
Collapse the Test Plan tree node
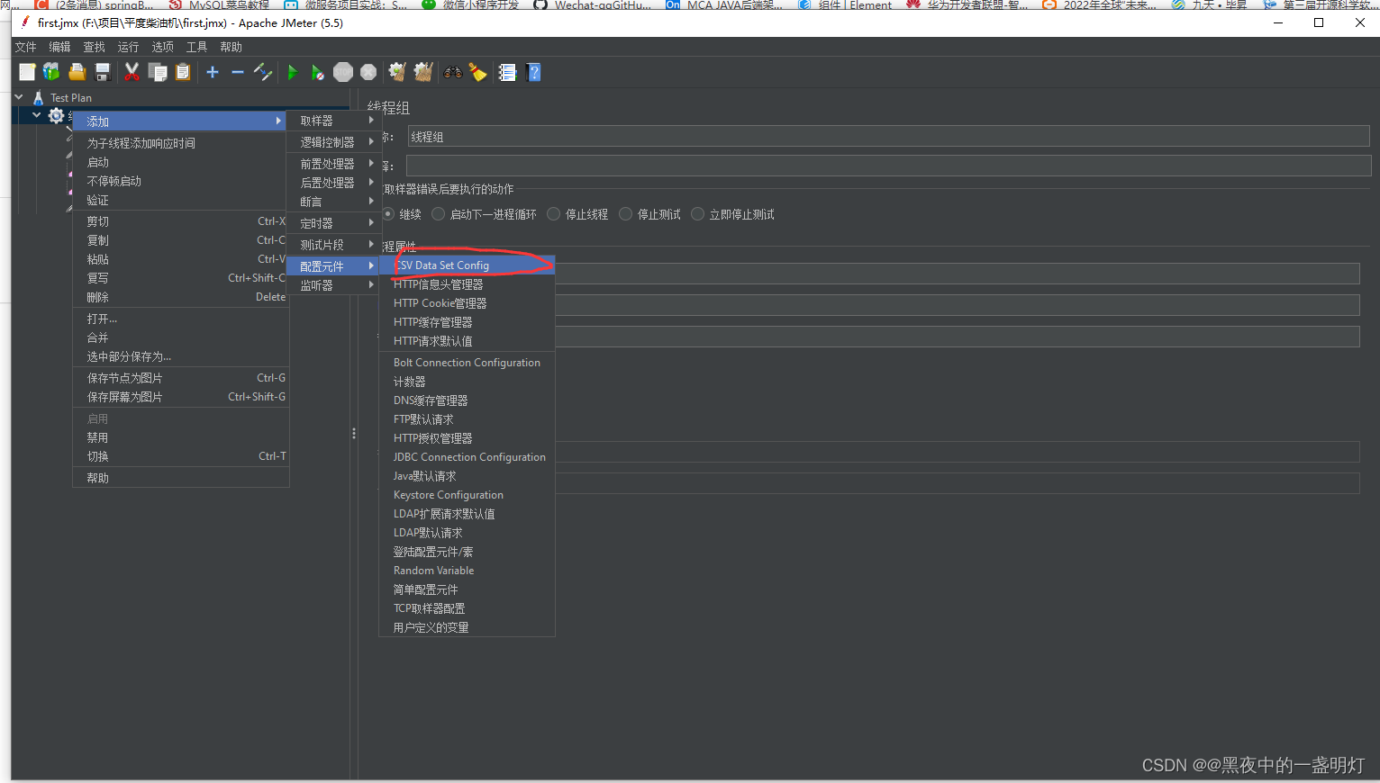click(19, 96)
